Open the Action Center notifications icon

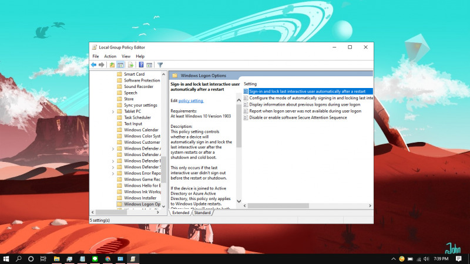[459, 259]
